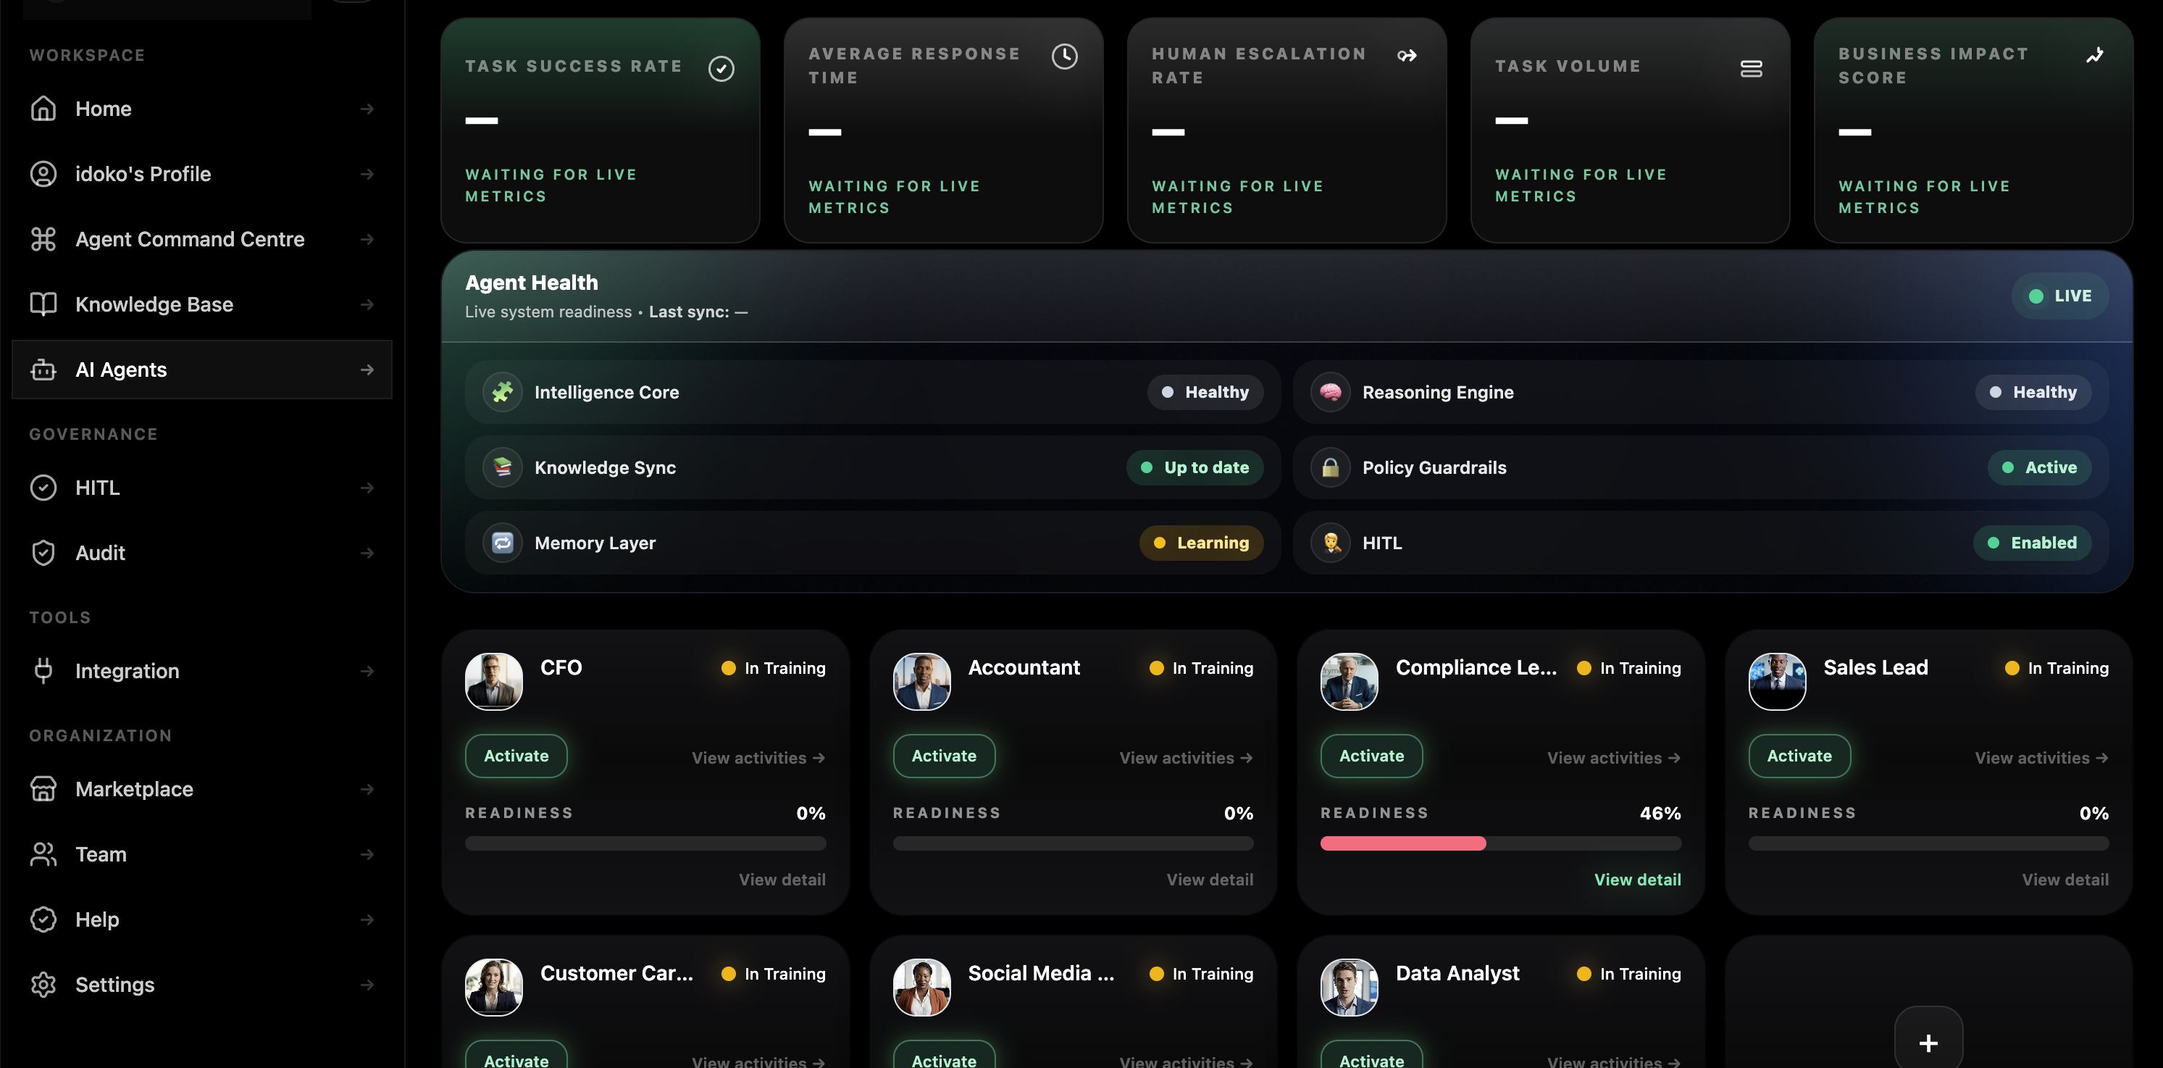Click the Team people icon
The width and height of the screenshot is (2163, 1068).
pos(43,854)
